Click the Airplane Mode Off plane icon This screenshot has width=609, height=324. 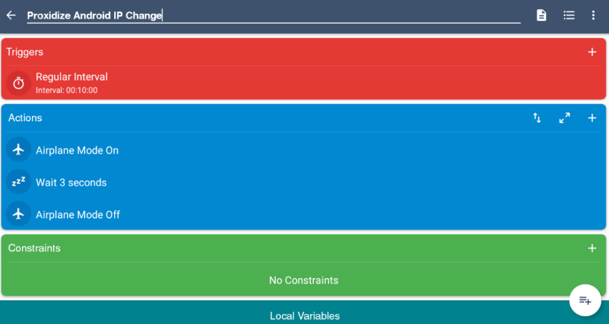point(18,214)
